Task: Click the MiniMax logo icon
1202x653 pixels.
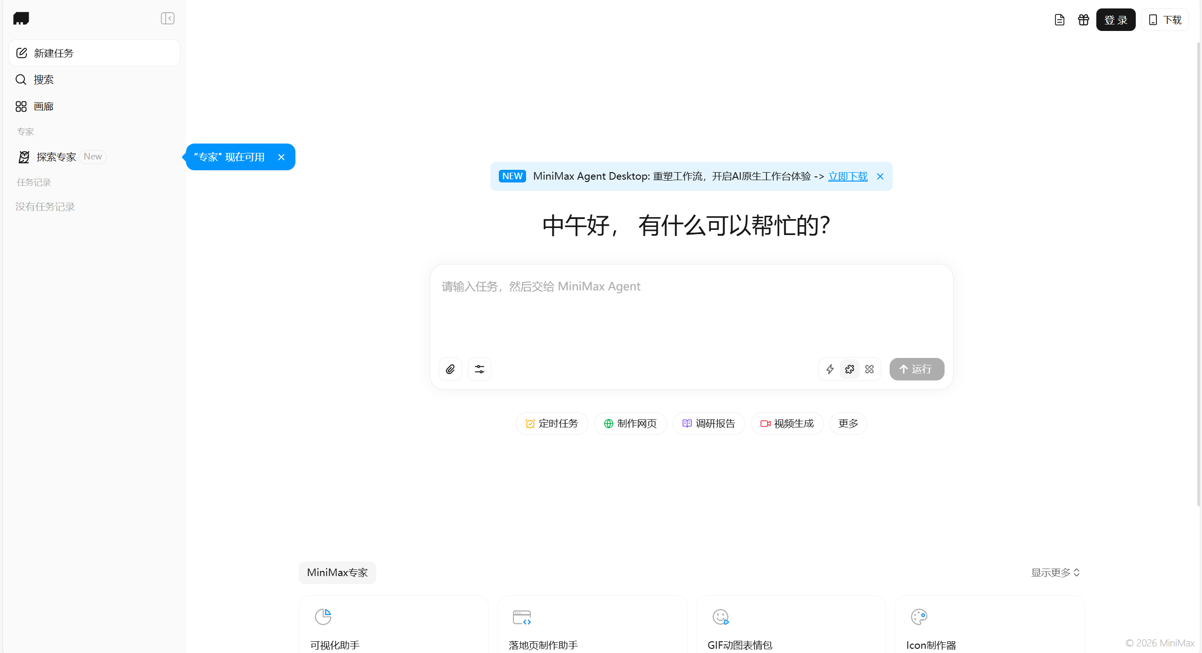Action: point(21,18)
